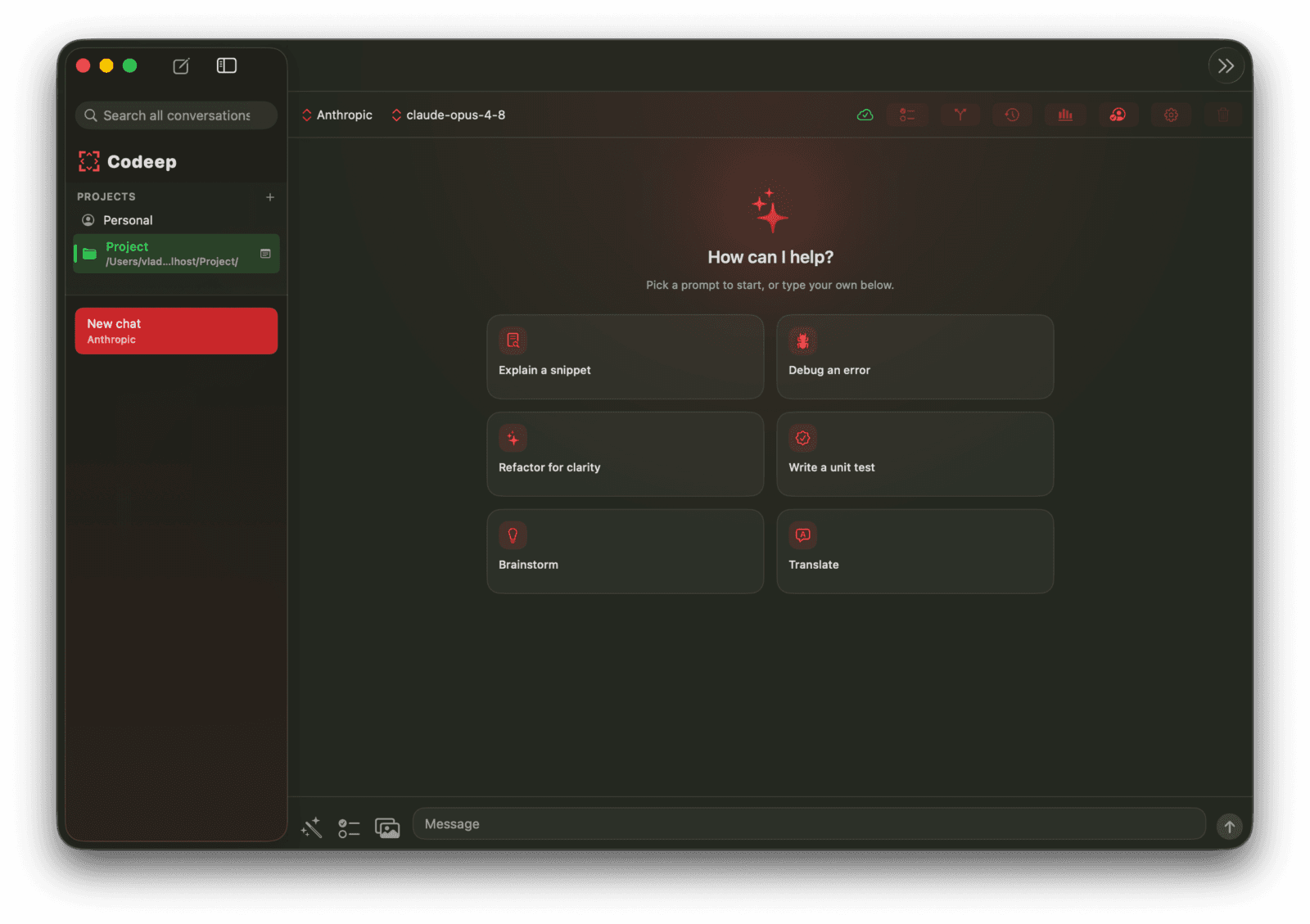Viewport: 1310px width, 924px height.
Task: Maximize the window with the green button
Action: (x=129, y=65)
